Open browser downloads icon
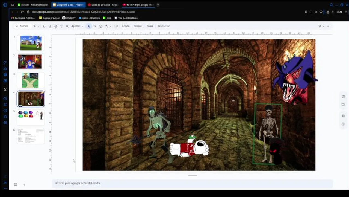 tap(333, 12)
